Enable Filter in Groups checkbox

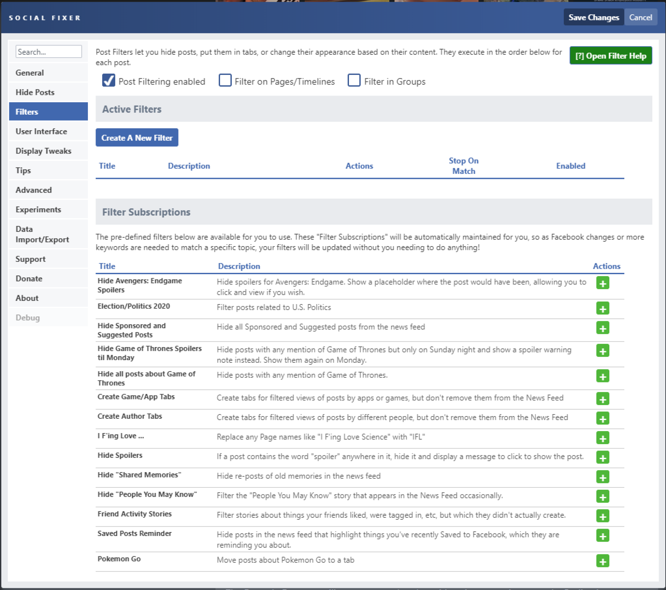point(354,81)
